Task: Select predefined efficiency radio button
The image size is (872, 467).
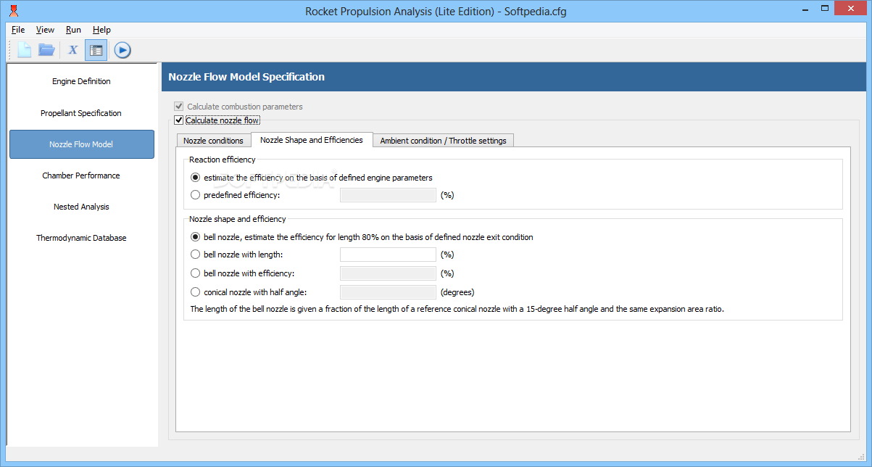Action: pos(195,195)
